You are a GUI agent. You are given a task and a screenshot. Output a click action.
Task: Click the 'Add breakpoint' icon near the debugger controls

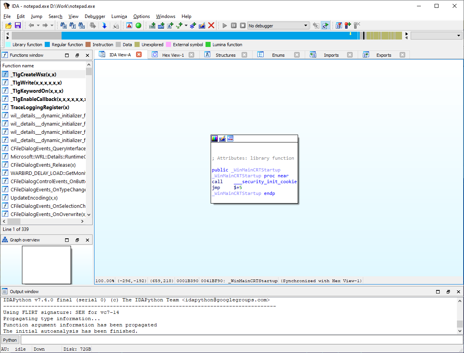pos(348,25)
